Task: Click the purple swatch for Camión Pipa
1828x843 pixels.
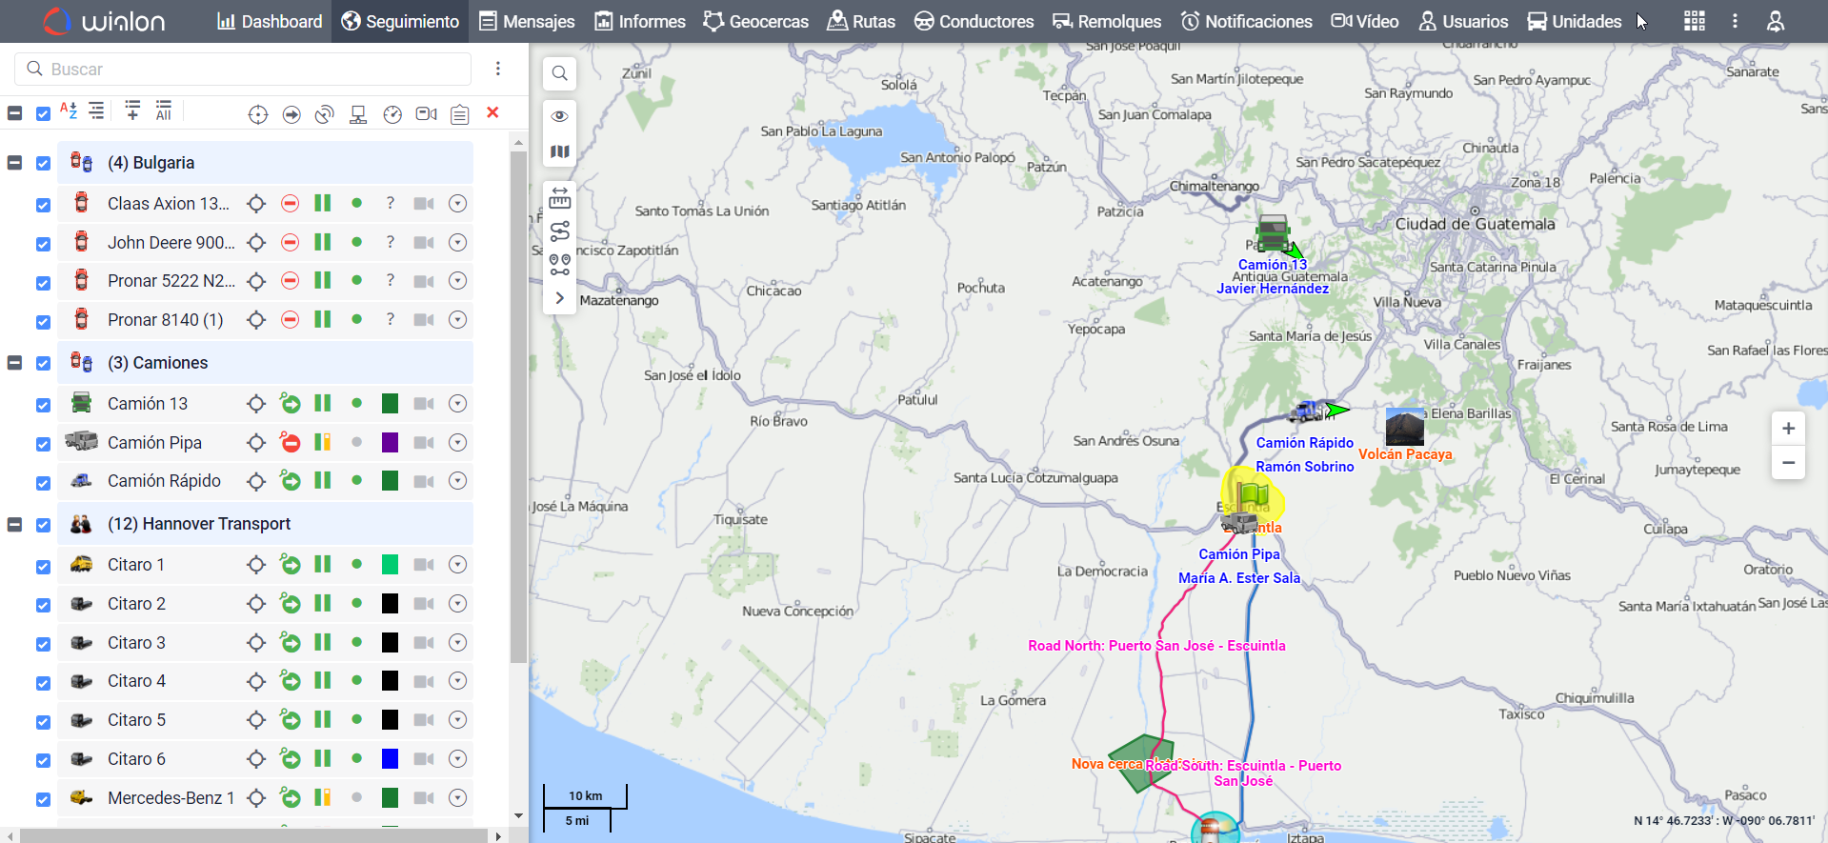Action: [x=390, y=443]
